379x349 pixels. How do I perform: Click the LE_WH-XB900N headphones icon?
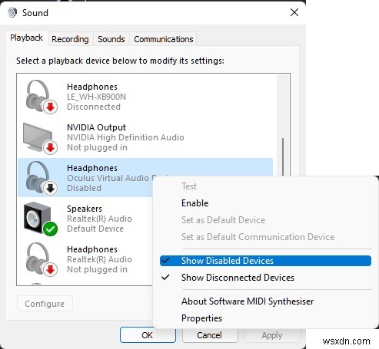tap(41, 97)
